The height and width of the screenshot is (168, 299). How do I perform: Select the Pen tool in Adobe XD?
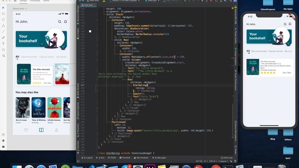[3, 38]
